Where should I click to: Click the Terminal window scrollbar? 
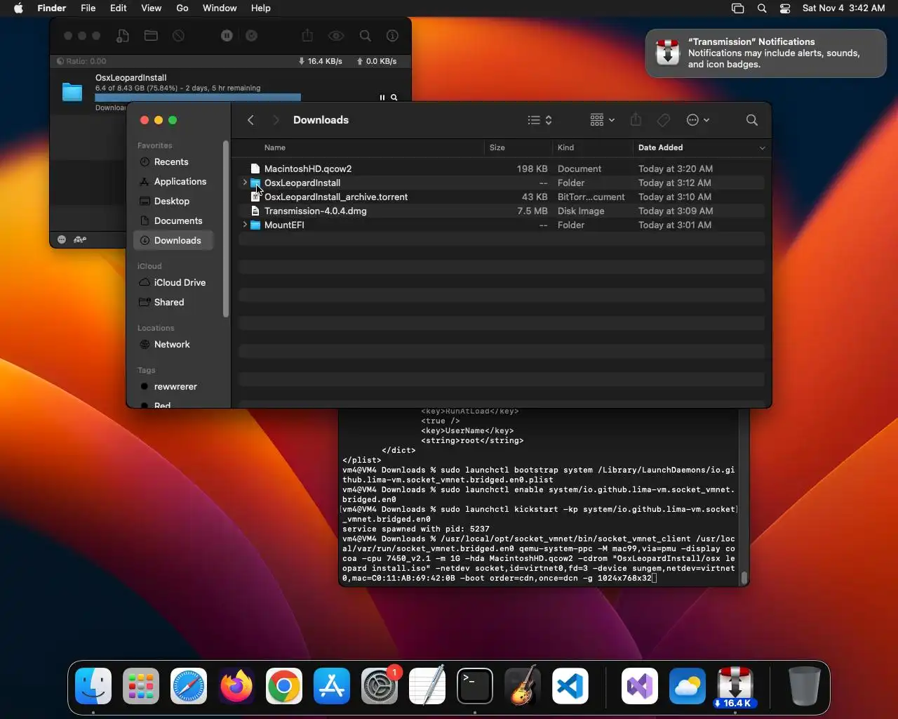pyautogui.click(x=744, y=579)
